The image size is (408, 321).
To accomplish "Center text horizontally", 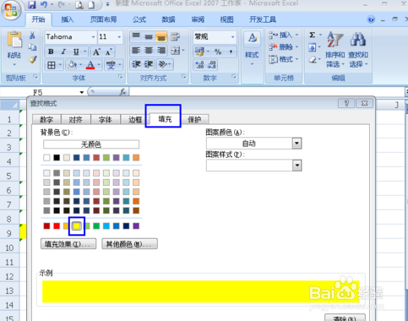I will 149,51.
